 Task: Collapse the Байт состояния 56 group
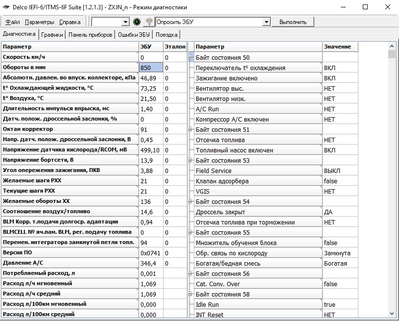coord(190,273)
